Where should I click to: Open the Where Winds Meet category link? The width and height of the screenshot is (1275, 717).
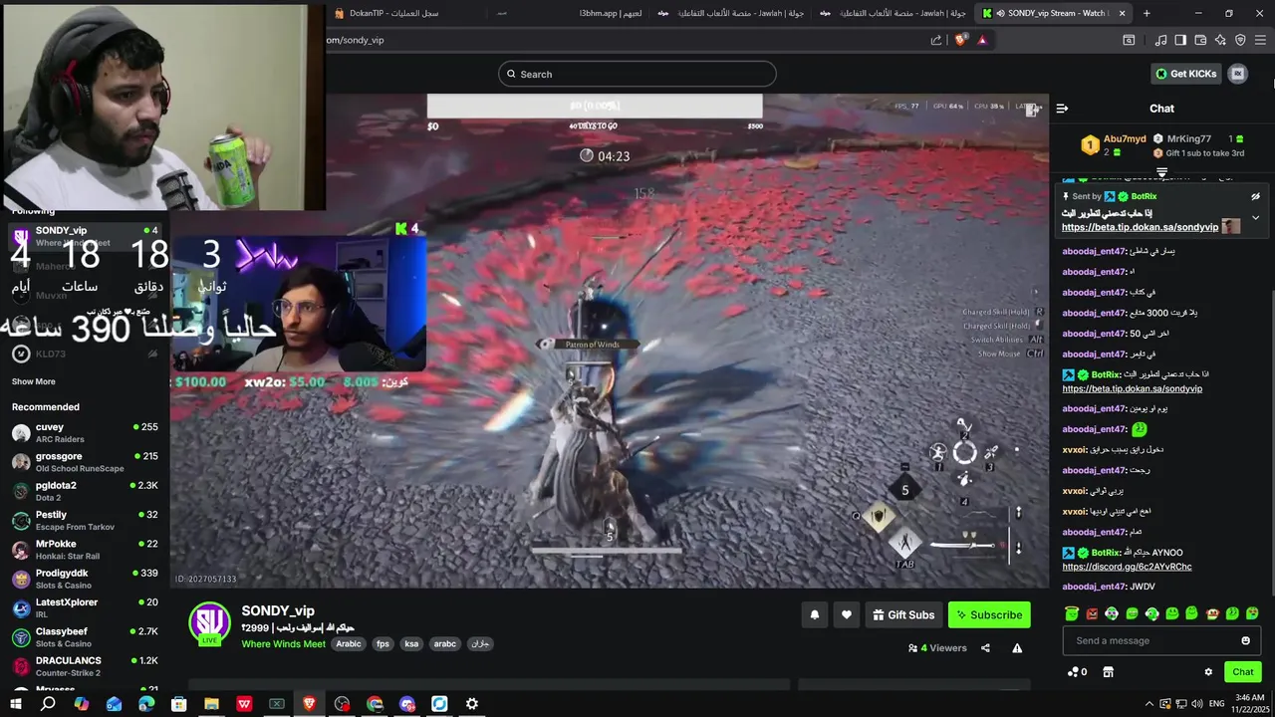click(284, 644)
